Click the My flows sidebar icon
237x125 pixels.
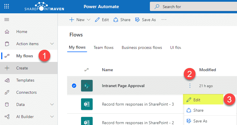click(7, 56)
